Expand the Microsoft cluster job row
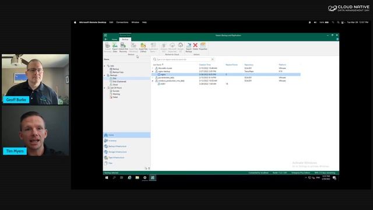Viewport: 373px width, 210px height. tap(153, 68)
